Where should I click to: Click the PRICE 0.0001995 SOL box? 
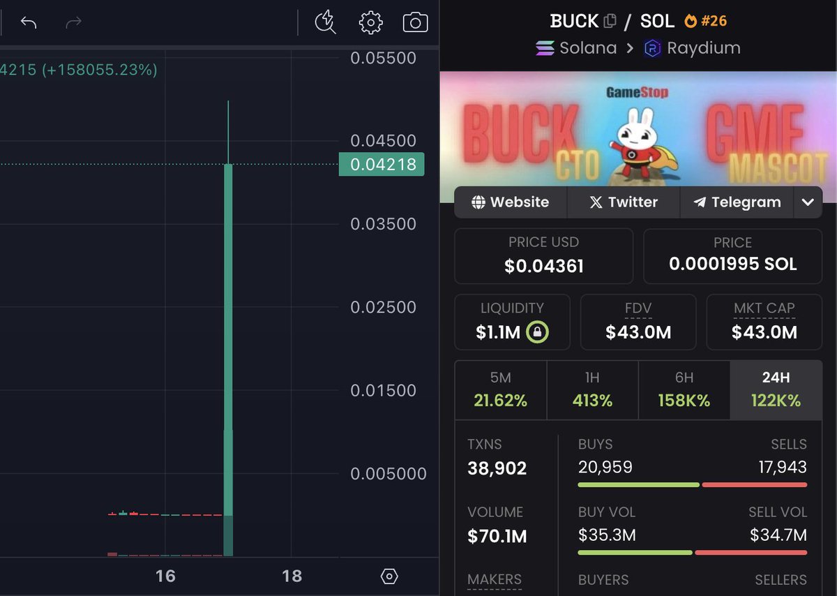pos(732,256)
